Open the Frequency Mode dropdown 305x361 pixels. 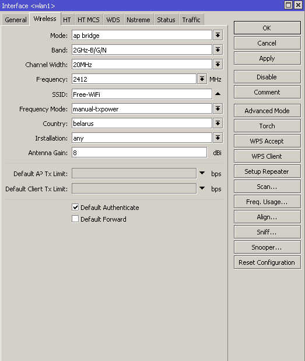click(x=218, y=108)
